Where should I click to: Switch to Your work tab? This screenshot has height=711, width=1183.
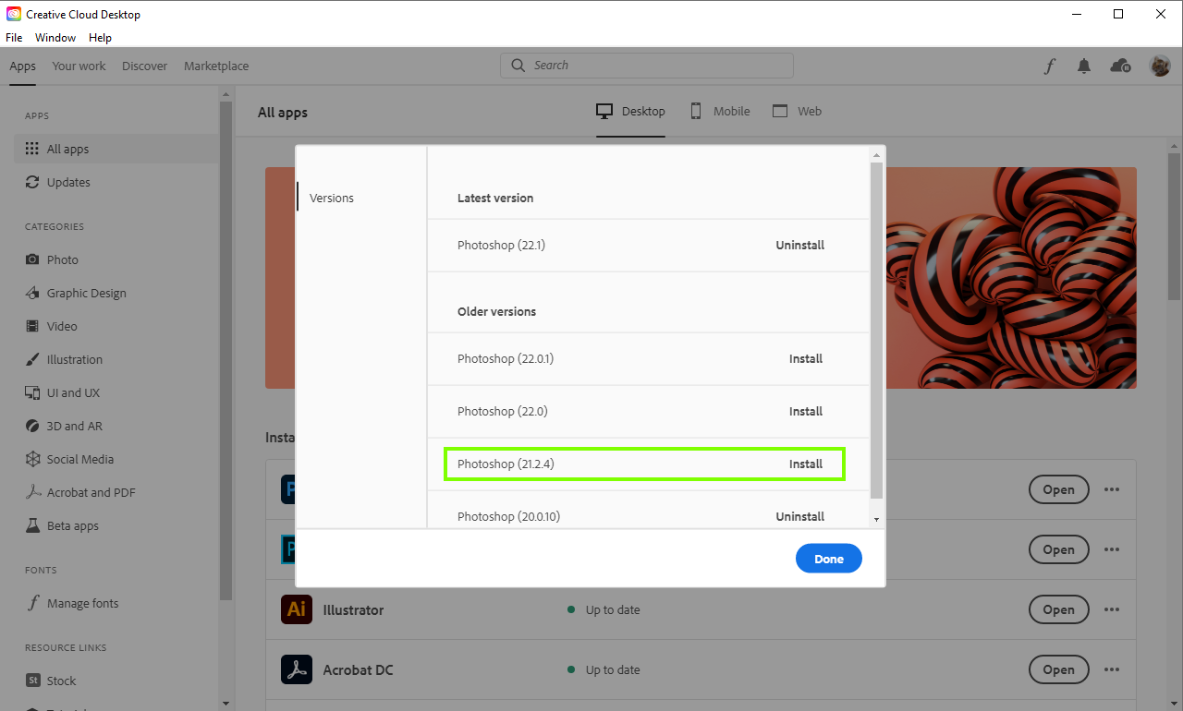79,66
